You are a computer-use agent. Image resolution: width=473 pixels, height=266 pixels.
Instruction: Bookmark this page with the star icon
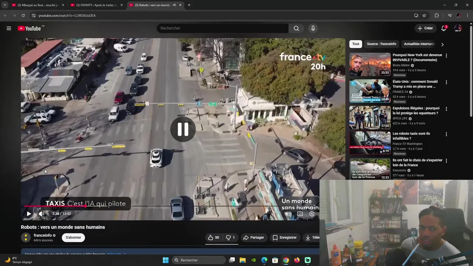pos(424,16)
